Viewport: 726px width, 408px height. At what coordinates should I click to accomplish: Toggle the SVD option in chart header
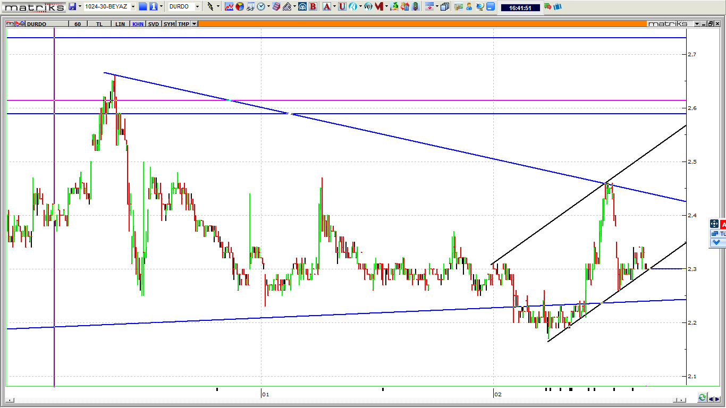pyautogui.click(x=153, y=24)
